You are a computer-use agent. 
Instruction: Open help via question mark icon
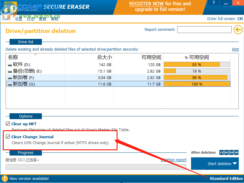[214, 3]
